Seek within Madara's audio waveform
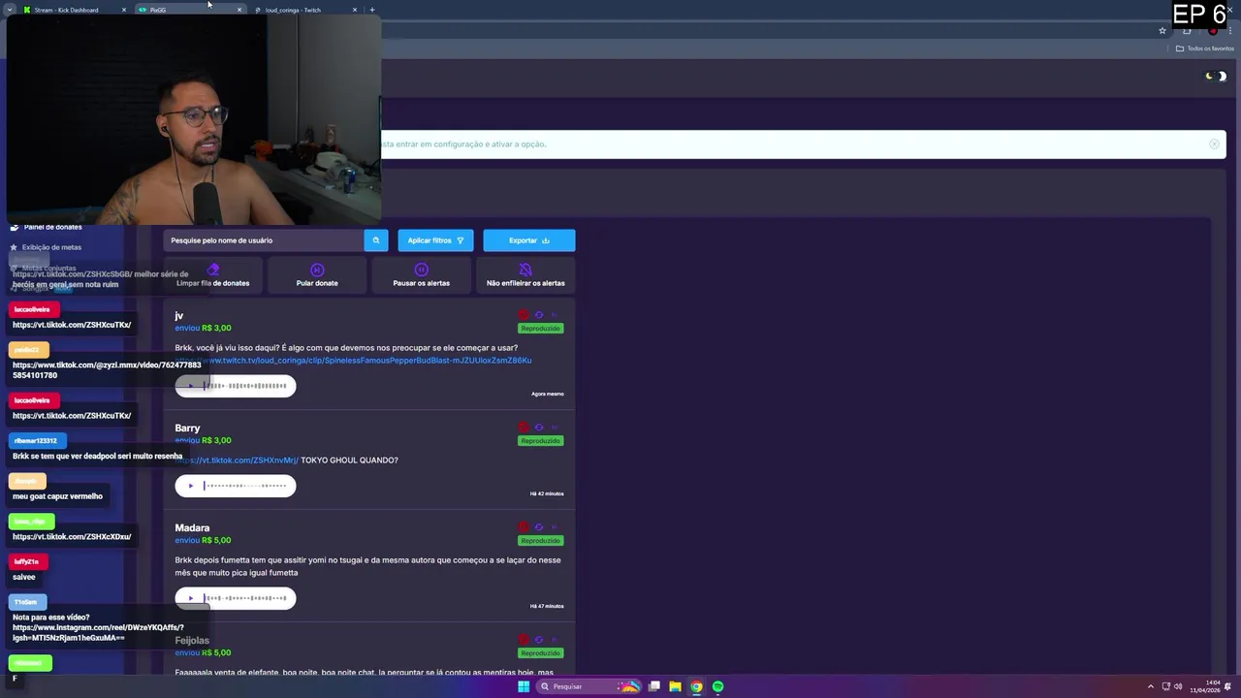1241x698 pixels. [x=245, y=598]
